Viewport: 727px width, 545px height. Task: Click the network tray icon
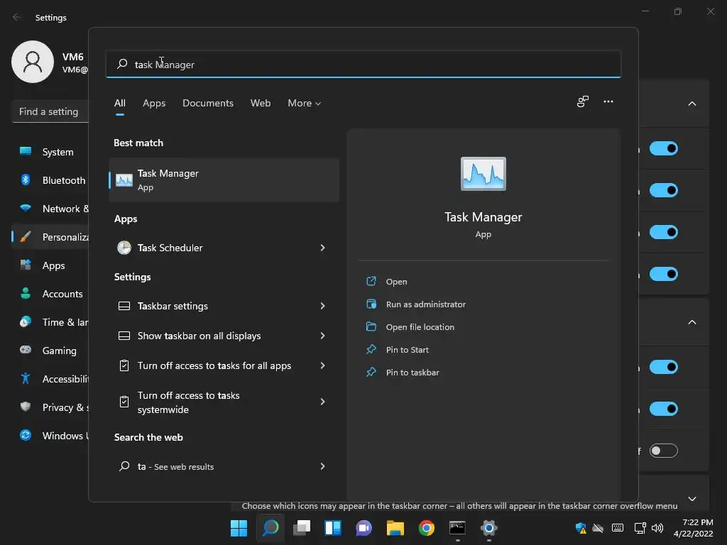pyautogui.click(x=640, y=528)
